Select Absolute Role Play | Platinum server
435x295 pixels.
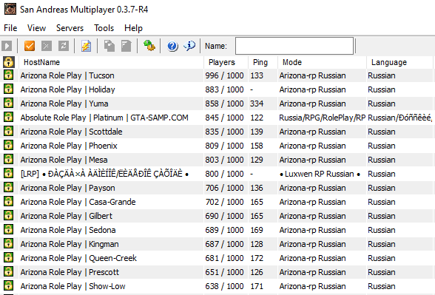click(104, 118)
